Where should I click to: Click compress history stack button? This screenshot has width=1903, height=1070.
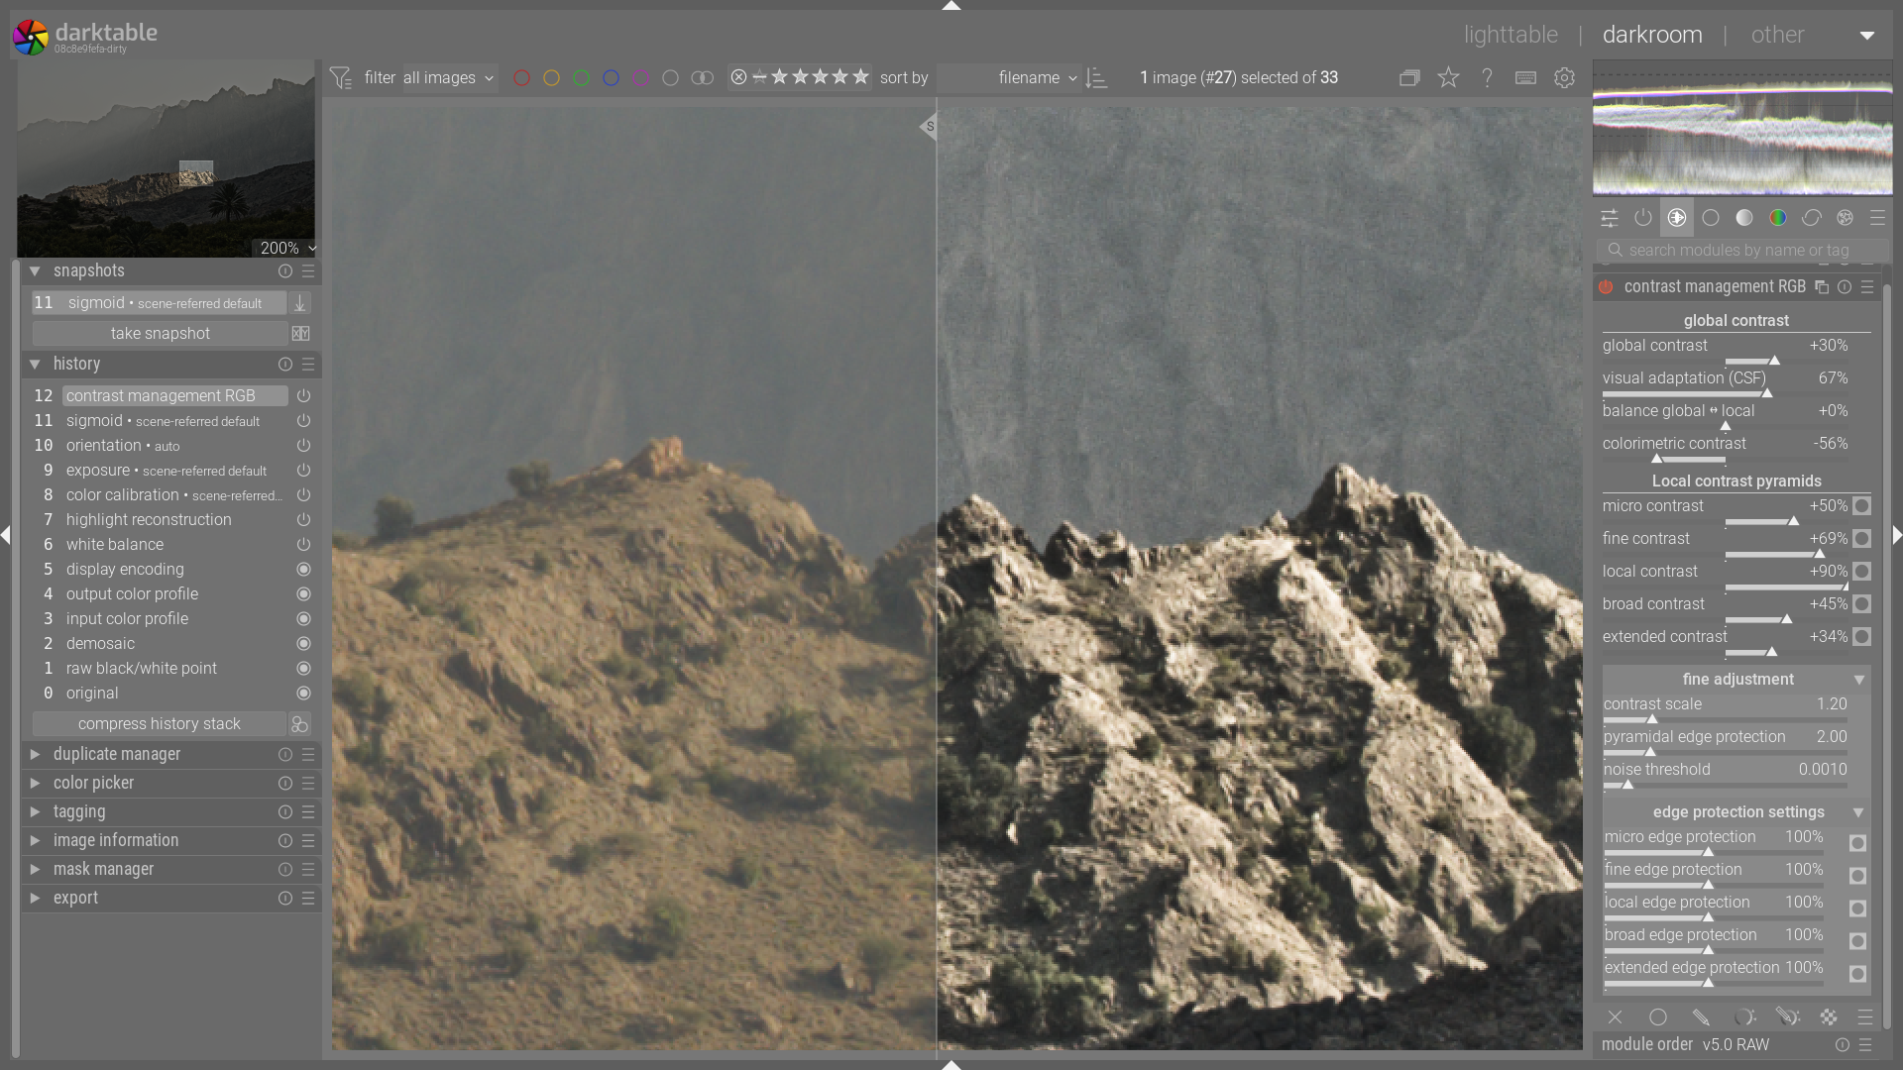tap(160, 724)
